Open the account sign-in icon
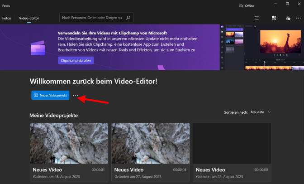This screenshot has width=304, height=184. coord(288,18)
